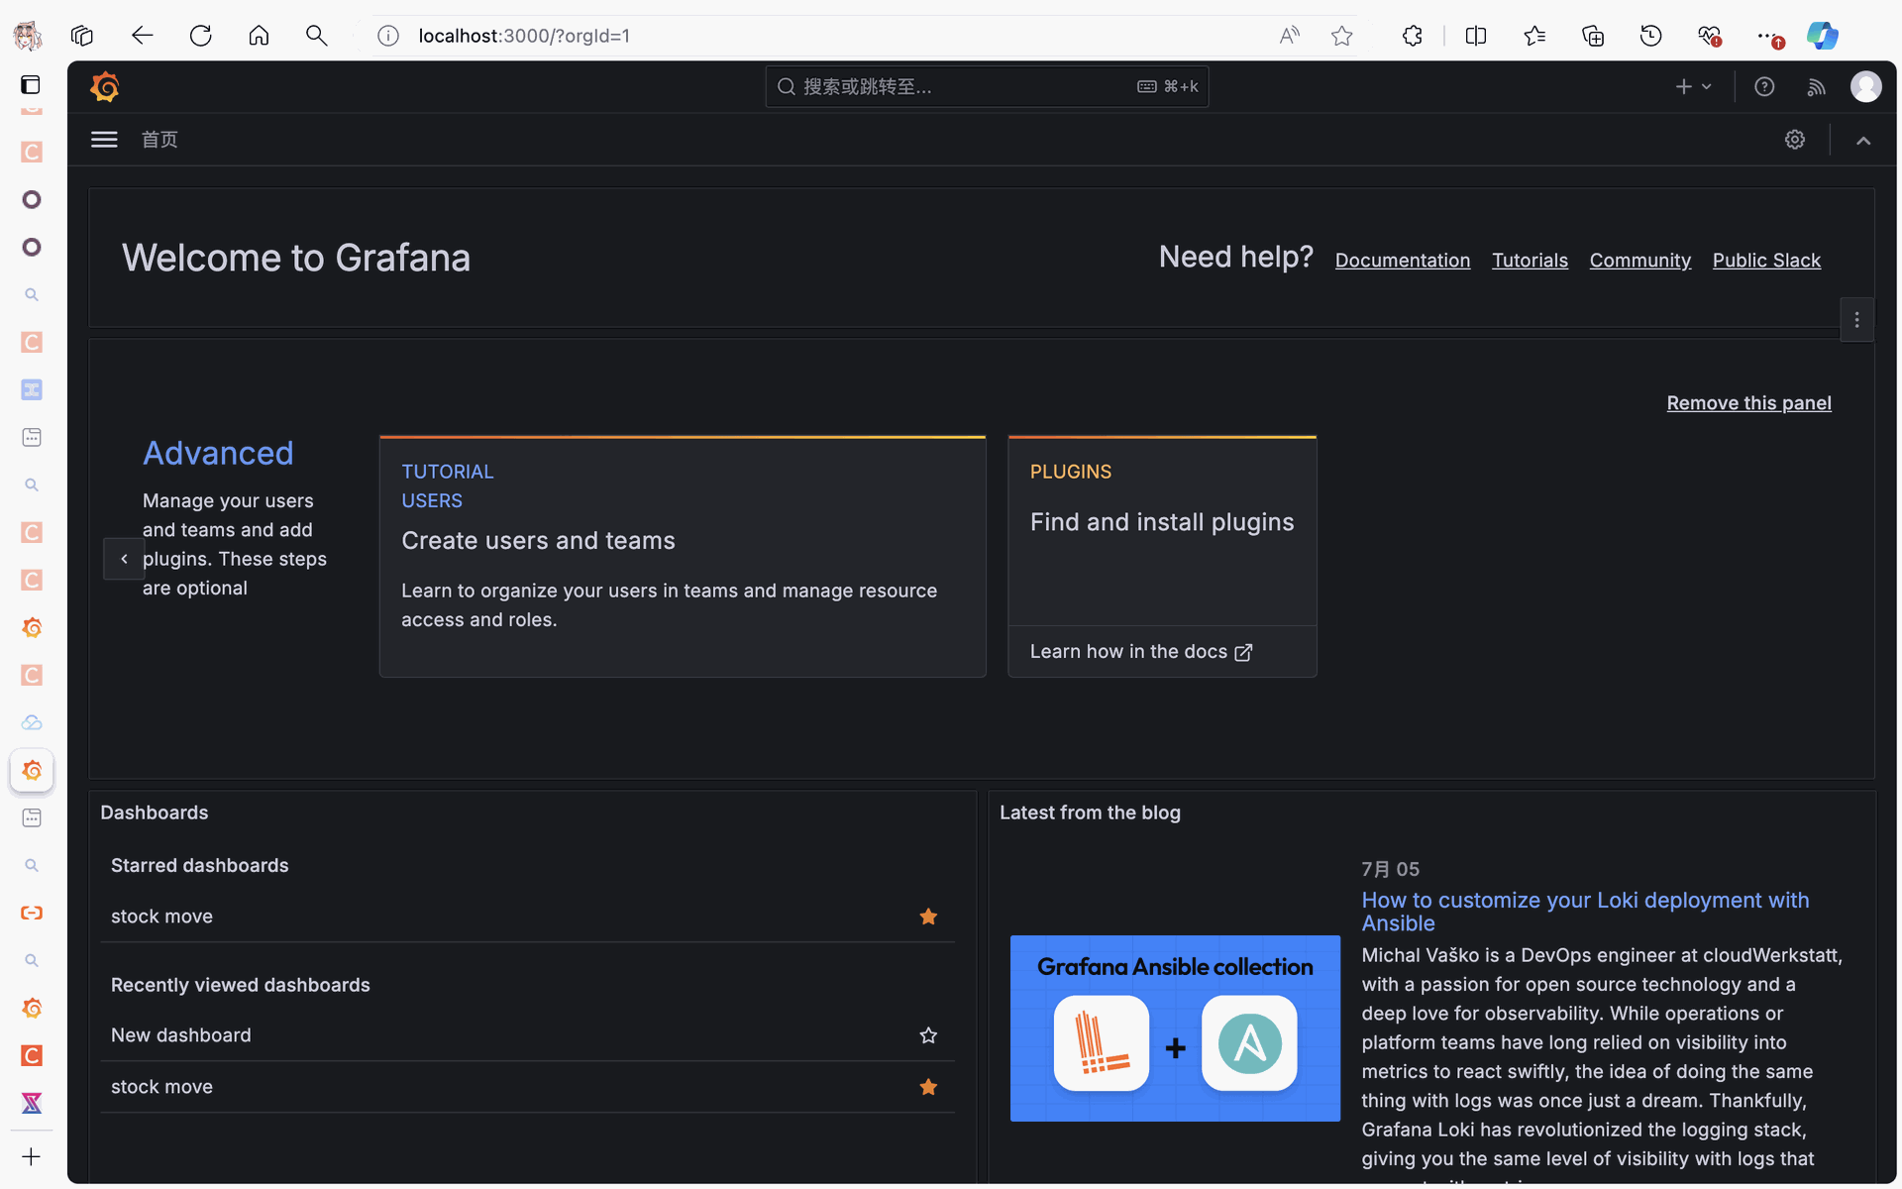
Task: Open the Public Slack link
Action: coord(1766,261)
